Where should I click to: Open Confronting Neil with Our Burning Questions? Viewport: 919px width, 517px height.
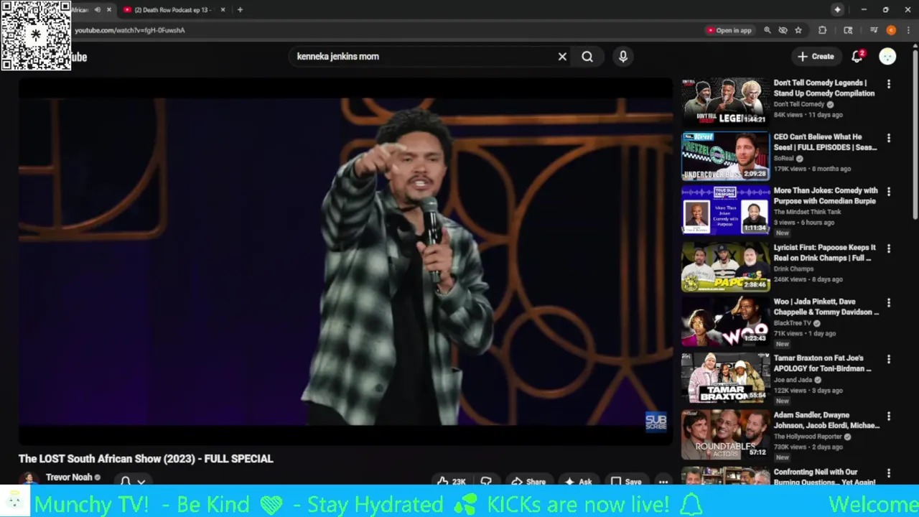pos(824,478)
